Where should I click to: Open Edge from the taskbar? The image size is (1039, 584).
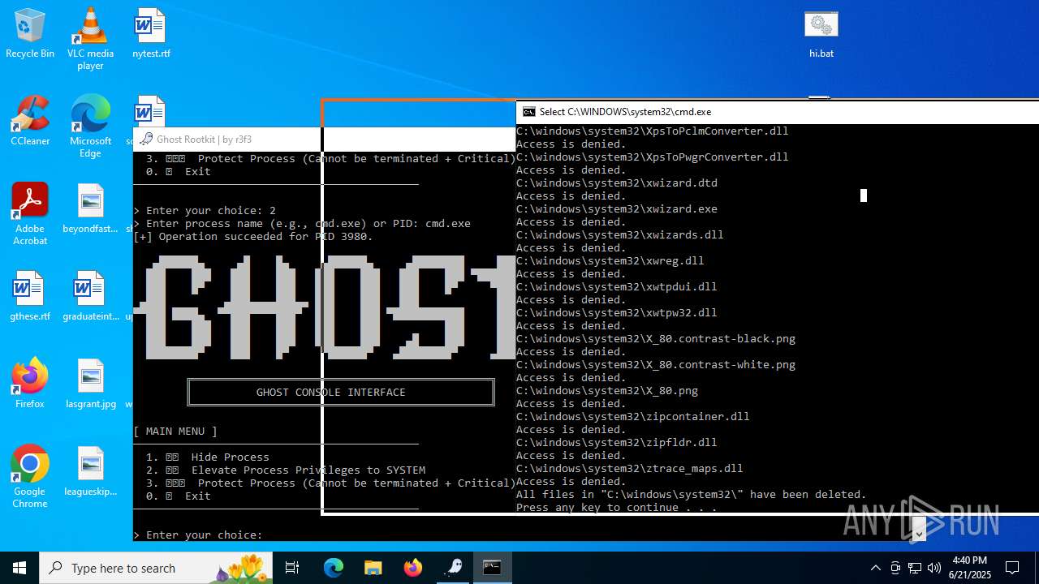(334, 568)
